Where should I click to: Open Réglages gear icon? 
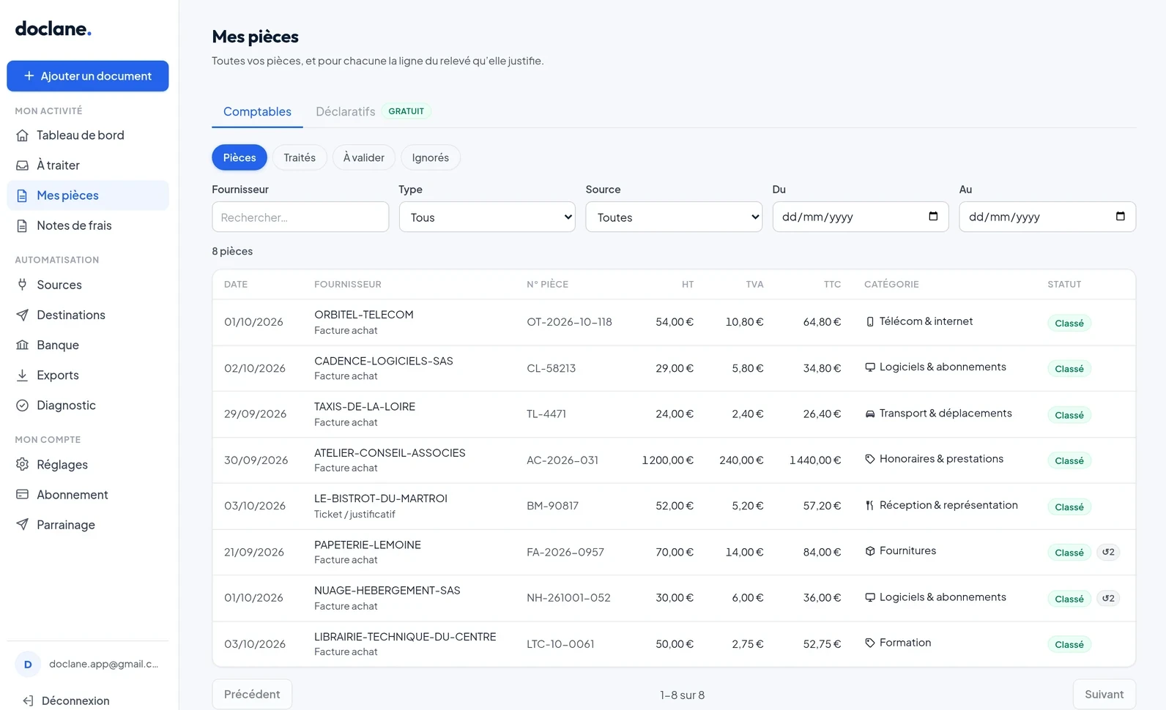(x=23, y=465)
